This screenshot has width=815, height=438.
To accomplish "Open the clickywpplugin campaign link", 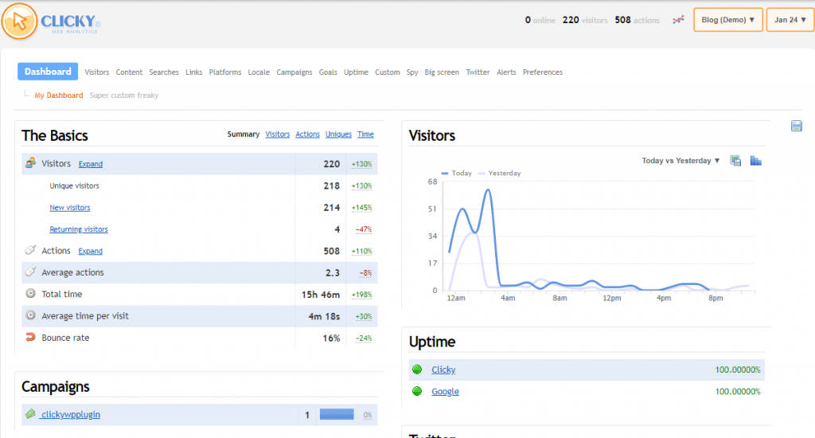I will pyautogui.click(x=70, y=415).
